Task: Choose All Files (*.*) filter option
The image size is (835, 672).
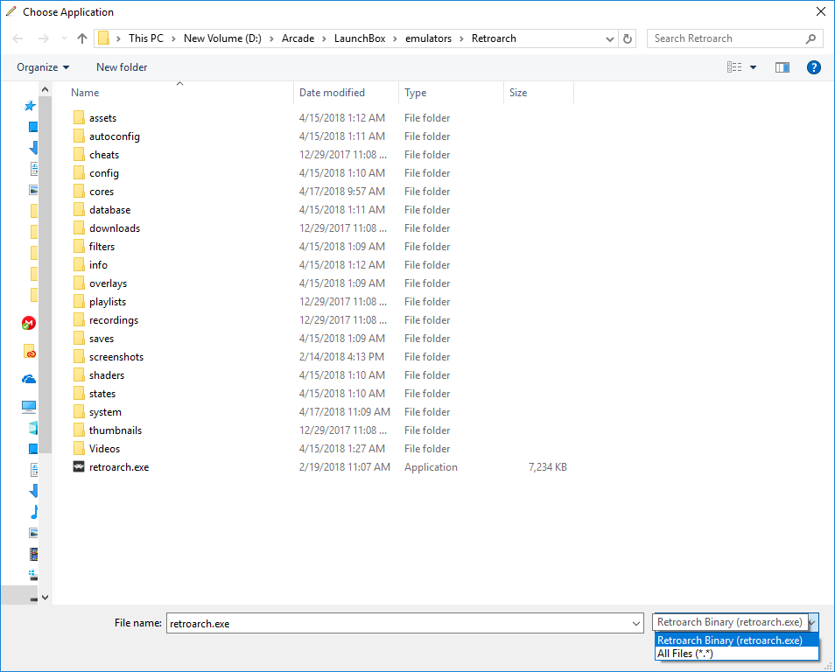Action: click(736, 654)
